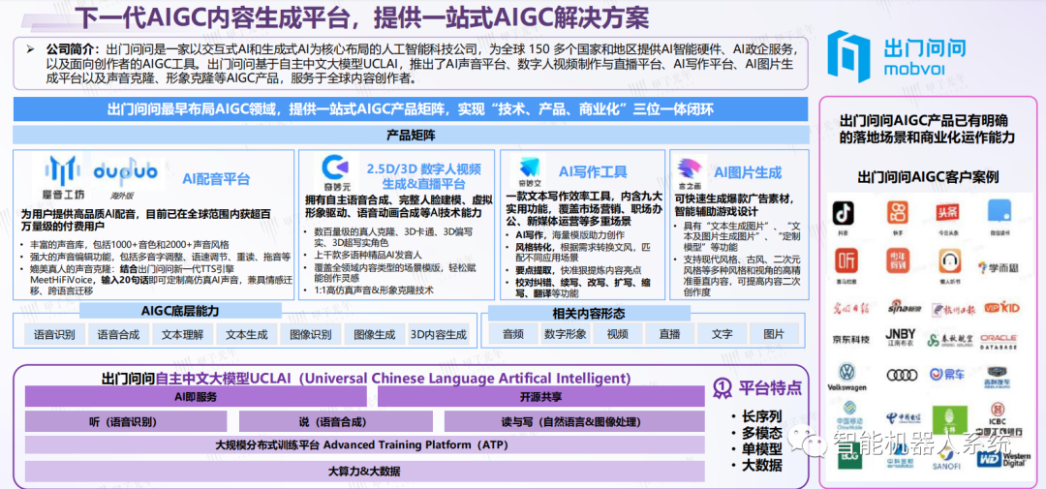Click the 春秋航空 airline logo
This screenshot has height=489, width=1046.
click(x=950, y=340)
